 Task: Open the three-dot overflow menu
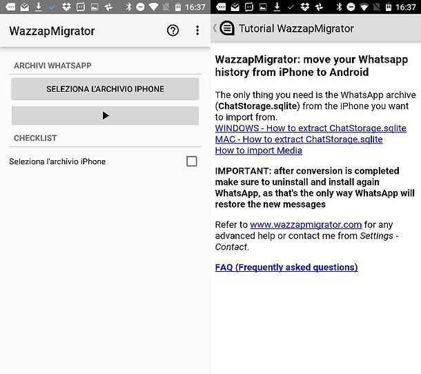click(x=197, y=30)
